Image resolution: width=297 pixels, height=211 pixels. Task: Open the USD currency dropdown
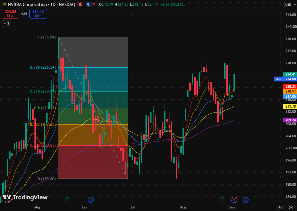(x=290, y=5)
